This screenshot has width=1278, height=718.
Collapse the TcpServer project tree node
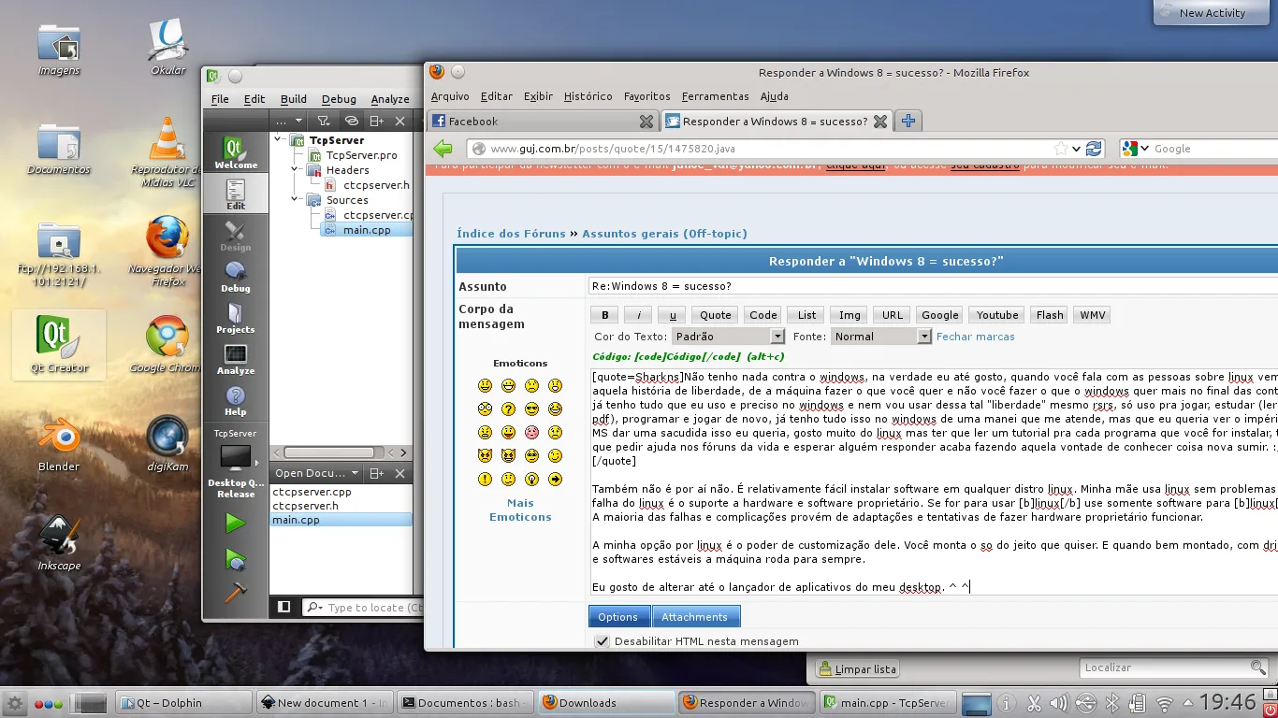pyautogui.click(x=280, y=140)
